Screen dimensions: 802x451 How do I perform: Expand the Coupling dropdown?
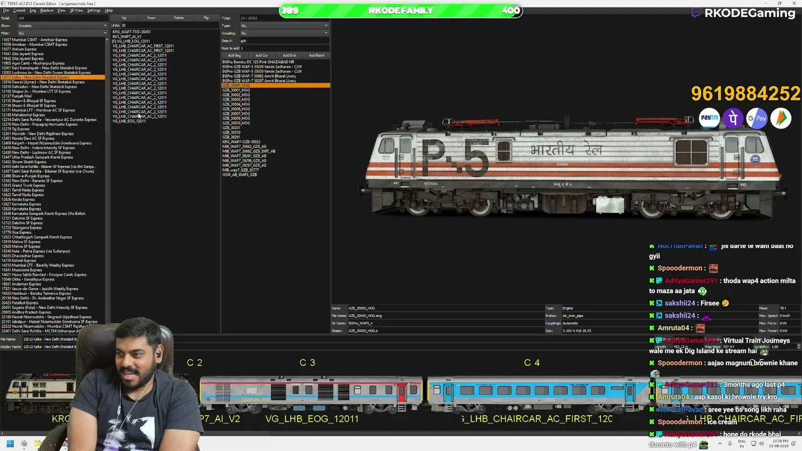point(284,33)
